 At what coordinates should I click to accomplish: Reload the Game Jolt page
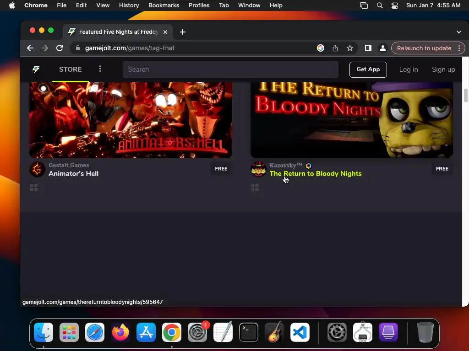(60, 48)
